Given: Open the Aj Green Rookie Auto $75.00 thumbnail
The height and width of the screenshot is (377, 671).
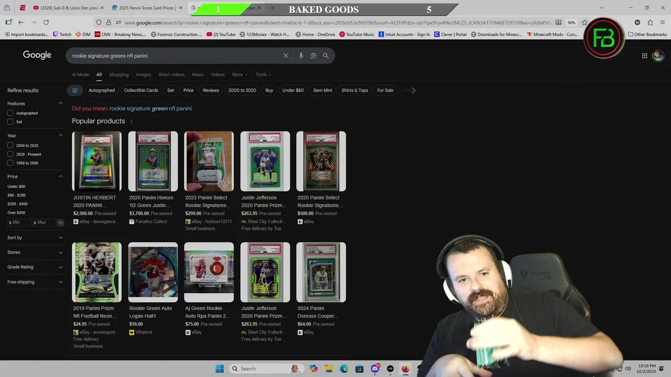Looking at the screenshot, I should point(209,272).
